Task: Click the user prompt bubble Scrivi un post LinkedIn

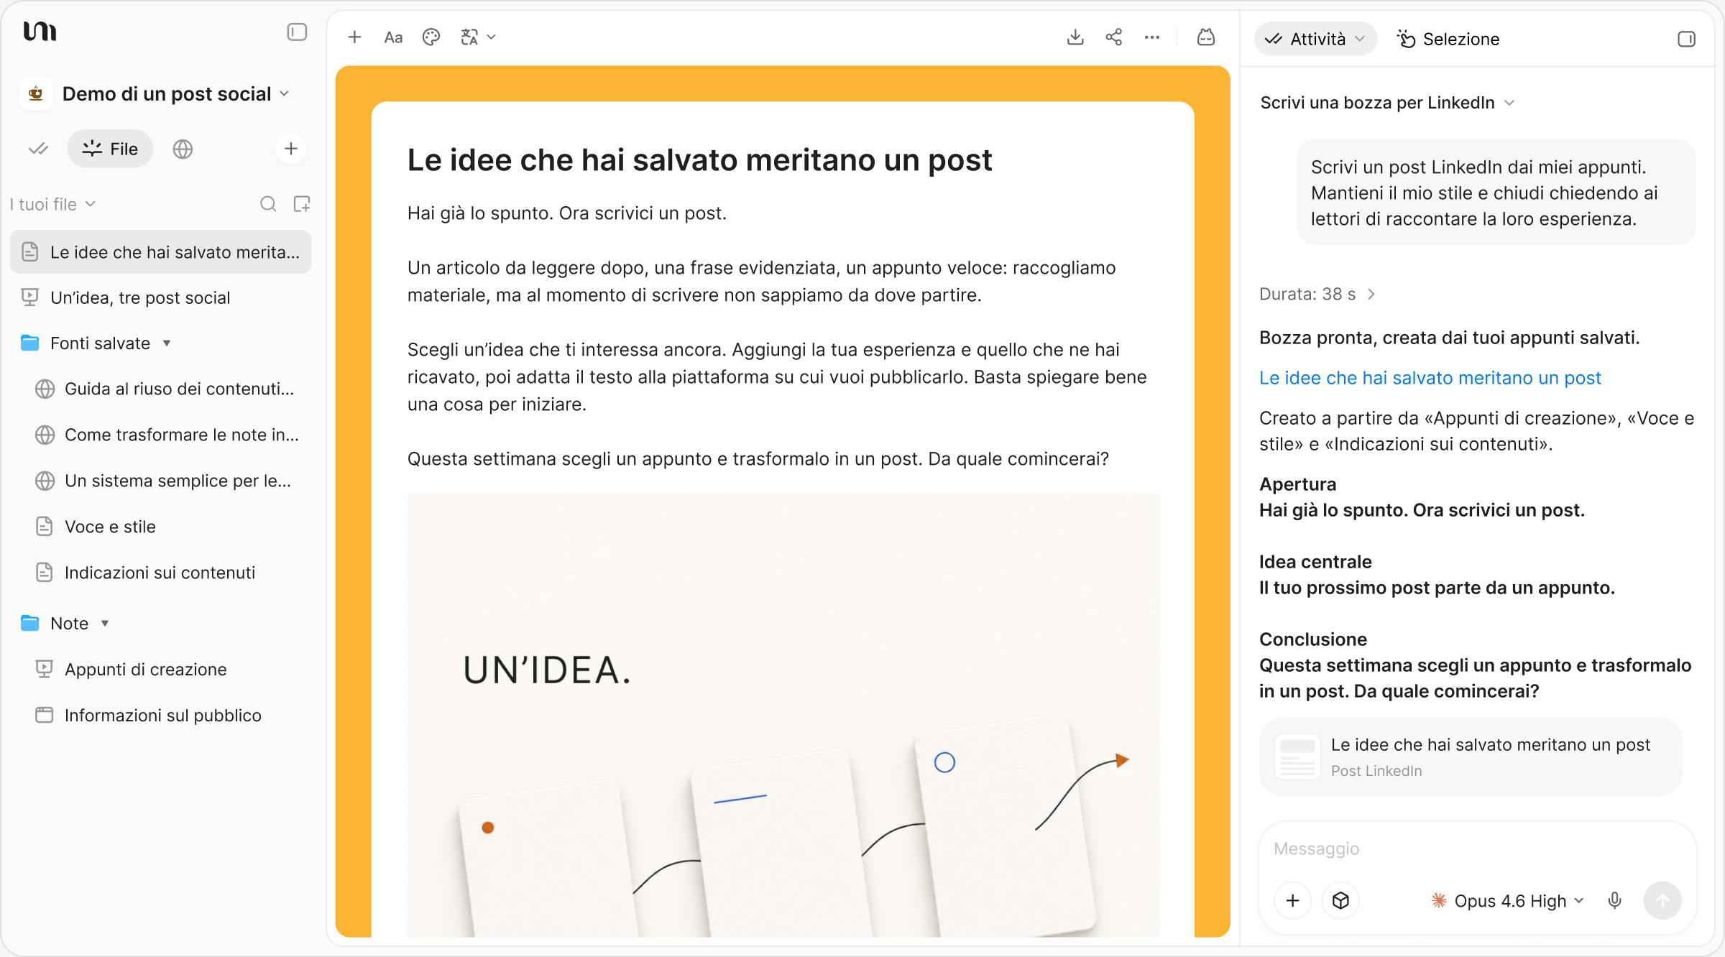Action: point(1496,193)
